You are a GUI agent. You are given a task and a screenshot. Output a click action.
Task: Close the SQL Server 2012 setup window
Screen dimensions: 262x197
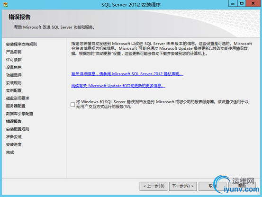click(253, 3)
